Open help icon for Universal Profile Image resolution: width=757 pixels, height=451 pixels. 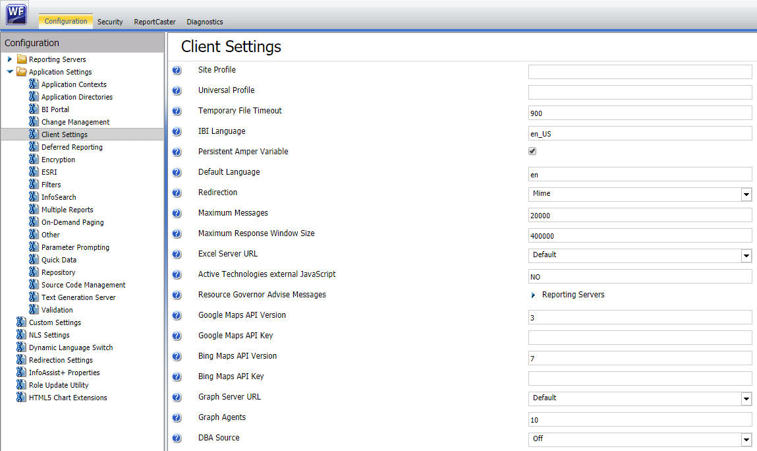177,90
